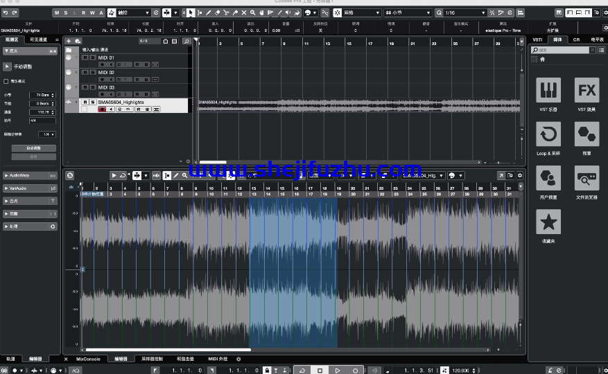Click the sample editor horizontal scrollbar

pos(168,350)
